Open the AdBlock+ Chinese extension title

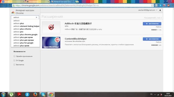pos(78,23)
